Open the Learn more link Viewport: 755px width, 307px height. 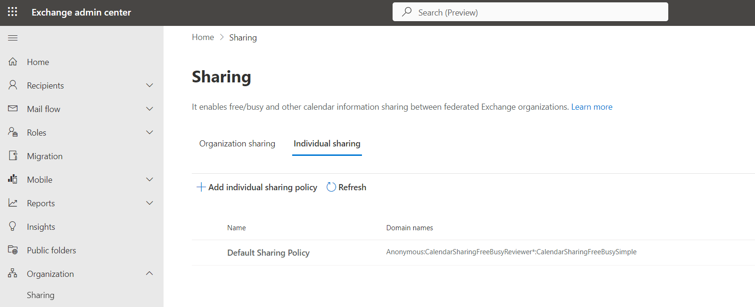[x=592, y=107]
